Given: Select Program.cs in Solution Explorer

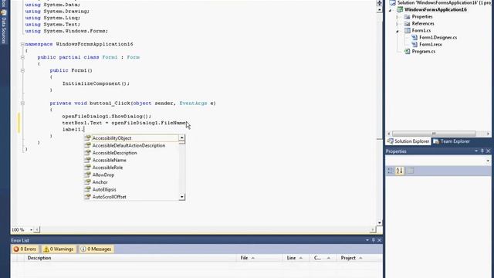Looking at the screenshot, I should coord(424,52).
